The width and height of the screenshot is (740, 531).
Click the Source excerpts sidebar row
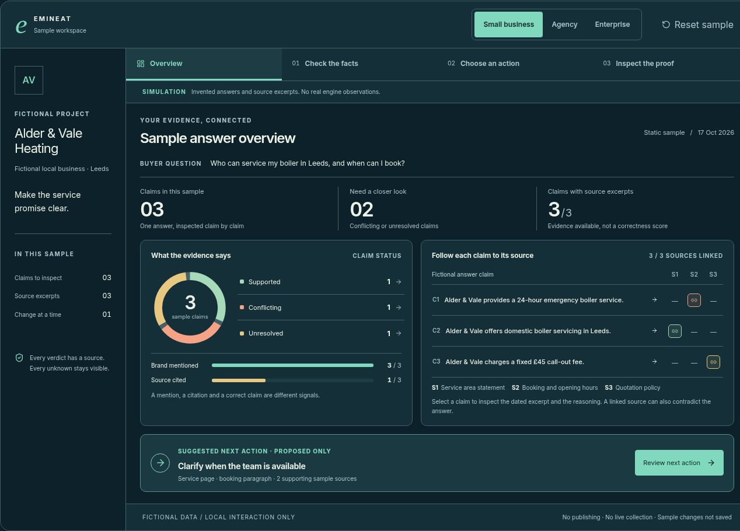pyautogui.click(x=63, y=296)
